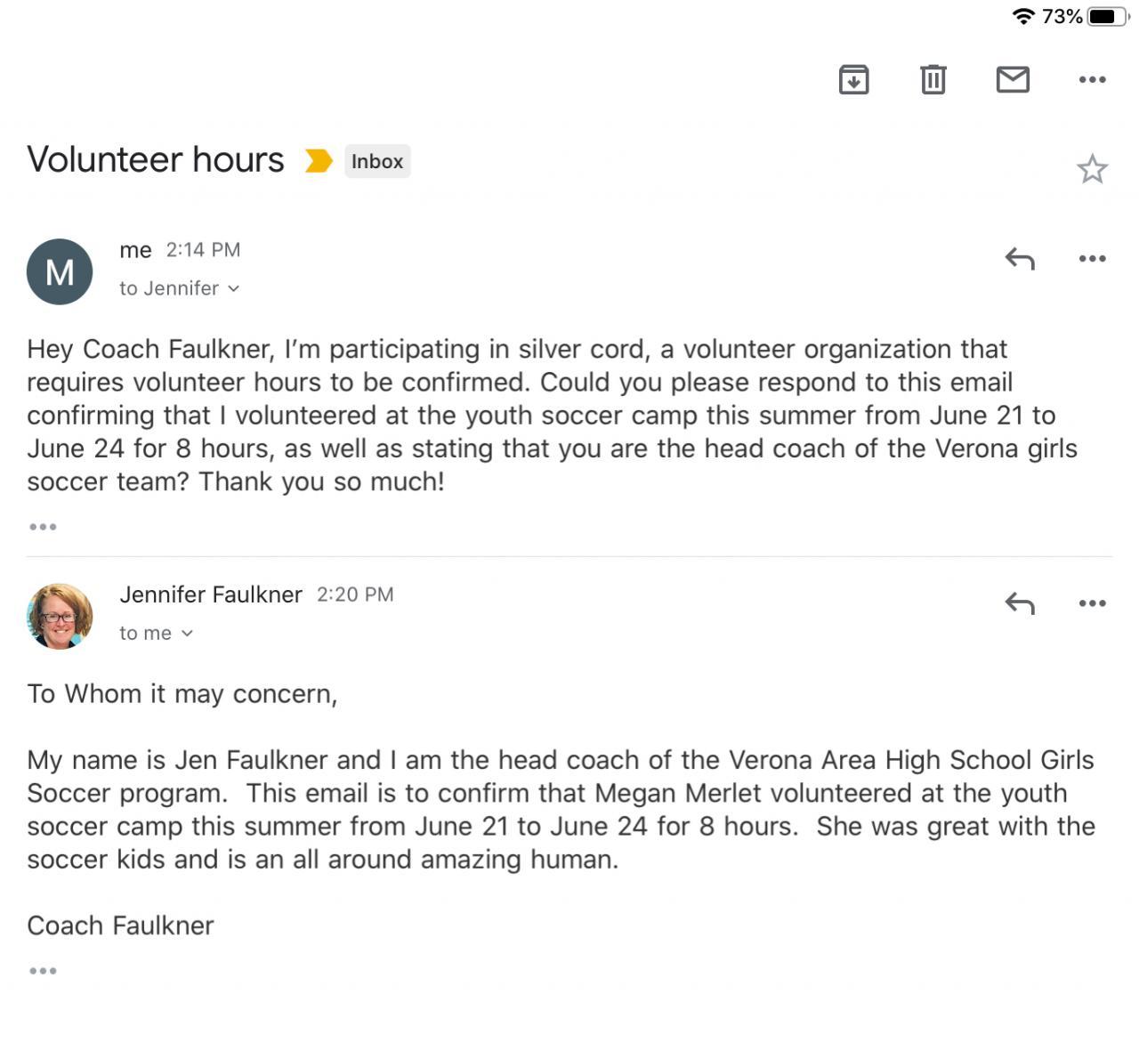Show trimmed content under my message
The image size is (1139, 1059).
[43, 527]
